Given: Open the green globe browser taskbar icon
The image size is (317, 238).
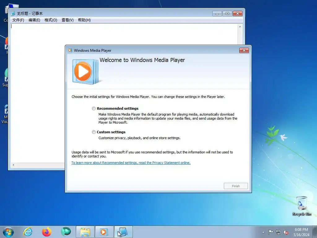Looking at the screenshot, I should tap(66, 232).
